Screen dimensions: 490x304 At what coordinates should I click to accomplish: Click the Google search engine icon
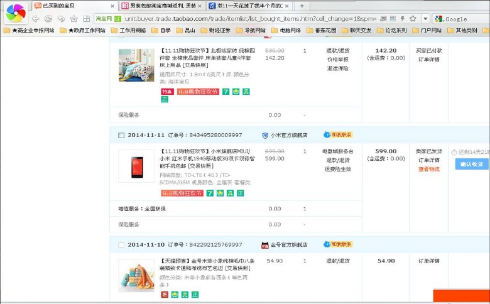[438, 19]
